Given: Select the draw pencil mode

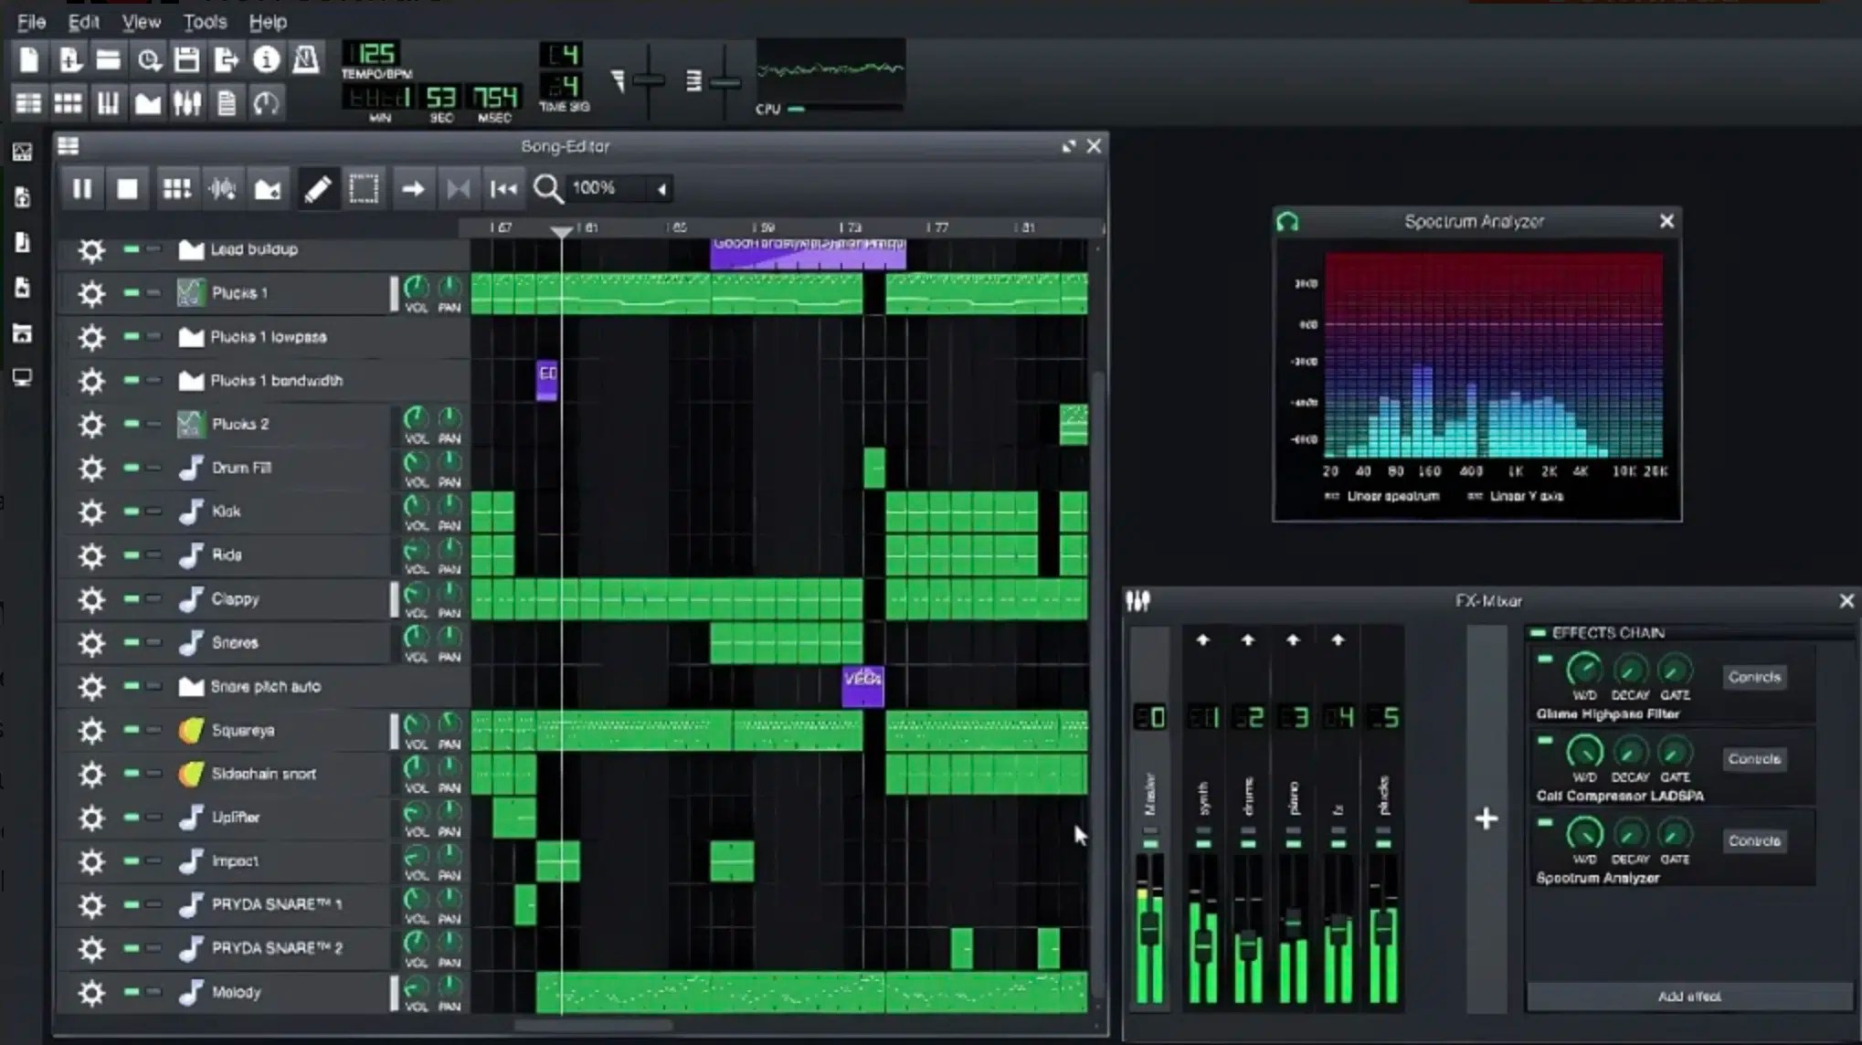Looking at the screenshot, I should tap(317, 189).
